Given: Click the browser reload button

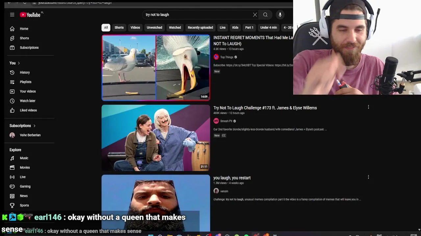Looking at the screenshot, I should [25, 3].
